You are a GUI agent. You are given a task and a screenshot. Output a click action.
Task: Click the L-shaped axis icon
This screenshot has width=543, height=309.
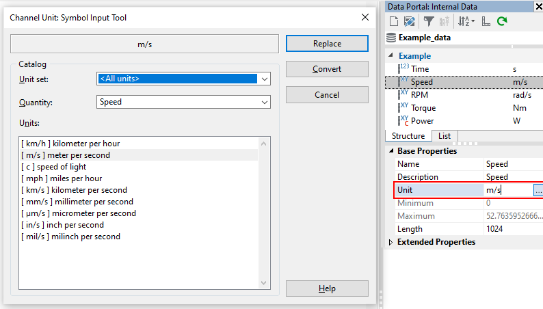click(x=486, y=21)
